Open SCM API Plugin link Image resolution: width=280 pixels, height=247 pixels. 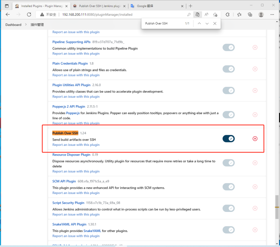(x=64, y=181)
